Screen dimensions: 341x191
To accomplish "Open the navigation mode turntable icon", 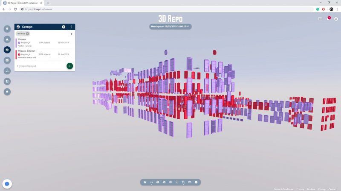I will [x=151, y=183].
